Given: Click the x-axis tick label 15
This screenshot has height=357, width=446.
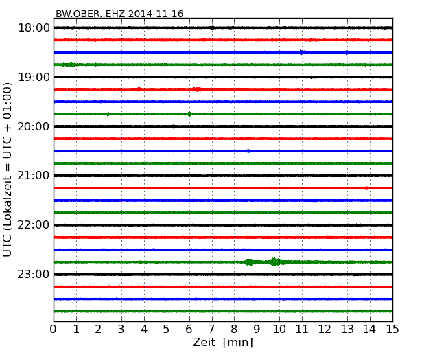Looking at the screenshot, I should click(x=392, y=330).
